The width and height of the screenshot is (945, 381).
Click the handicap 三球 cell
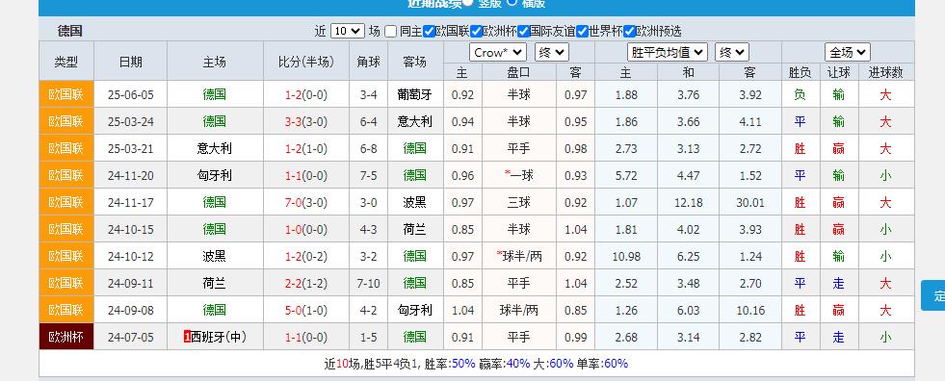click(x=519, y=203)
